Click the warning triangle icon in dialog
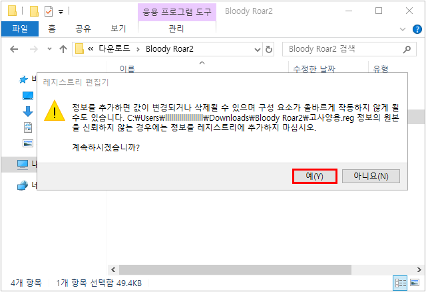This screenshot has height=292, width=426. [x=55, y=111]
